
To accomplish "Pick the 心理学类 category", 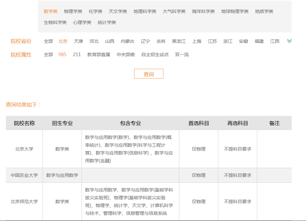I will point(82,23).
